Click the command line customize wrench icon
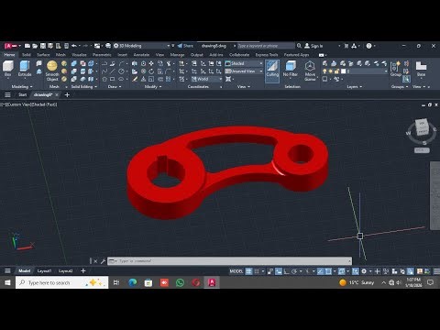Screen dimensions: 440x330 point(103,261)
